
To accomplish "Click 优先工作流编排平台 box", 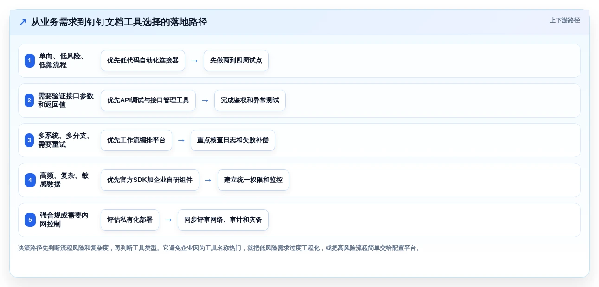I will (x=136, y=140).
